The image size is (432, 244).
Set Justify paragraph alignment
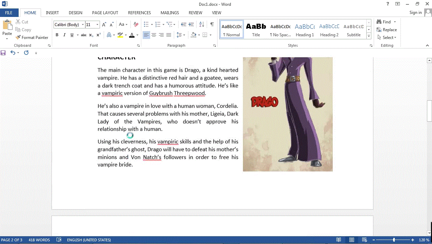tap(169, 35)
